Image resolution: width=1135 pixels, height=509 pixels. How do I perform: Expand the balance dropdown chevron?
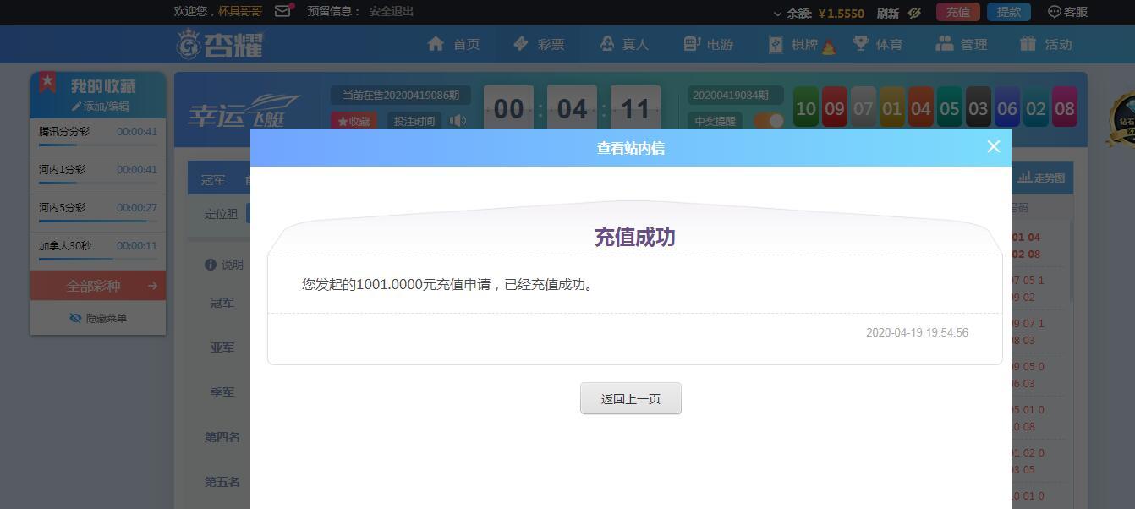click(x=777, y=14)
